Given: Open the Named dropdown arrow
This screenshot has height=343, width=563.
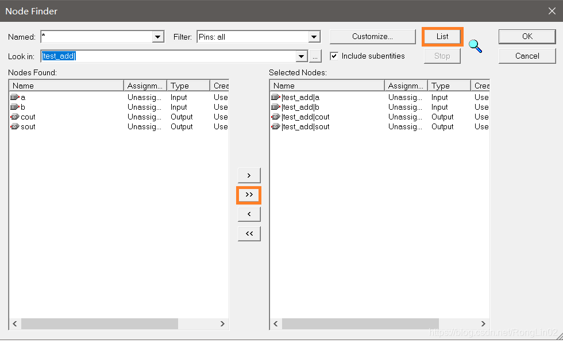Looking at the screenshot, I should pos(157,37).
